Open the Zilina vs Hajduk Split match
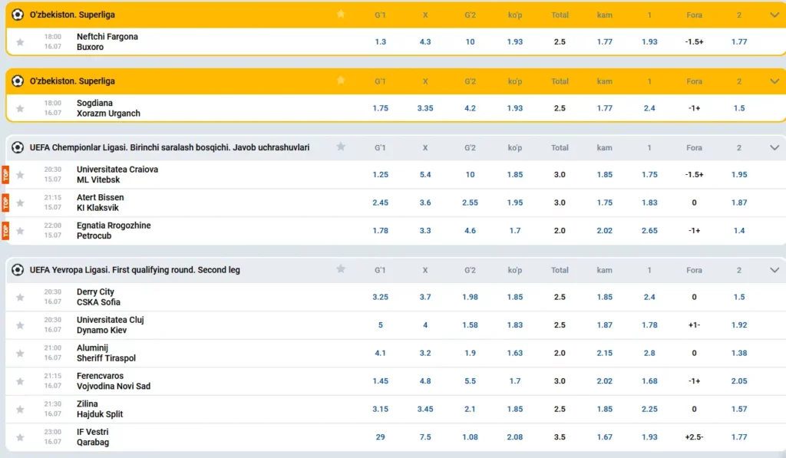786x458 pixels. click(x=100, y=409)
